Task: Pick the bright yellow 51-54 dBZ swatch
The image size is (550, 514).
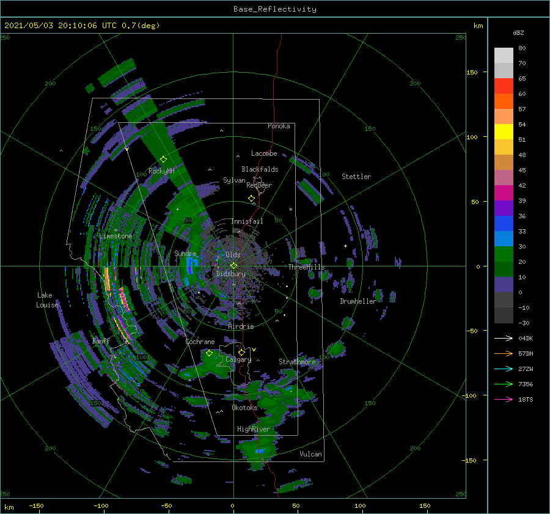Action: tap(504, 131)
